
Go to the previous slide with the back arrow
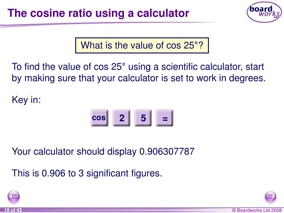pyautogui.click(x=14, y=197)
